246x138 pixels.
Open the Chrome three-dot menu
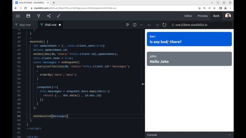point(230,8)
